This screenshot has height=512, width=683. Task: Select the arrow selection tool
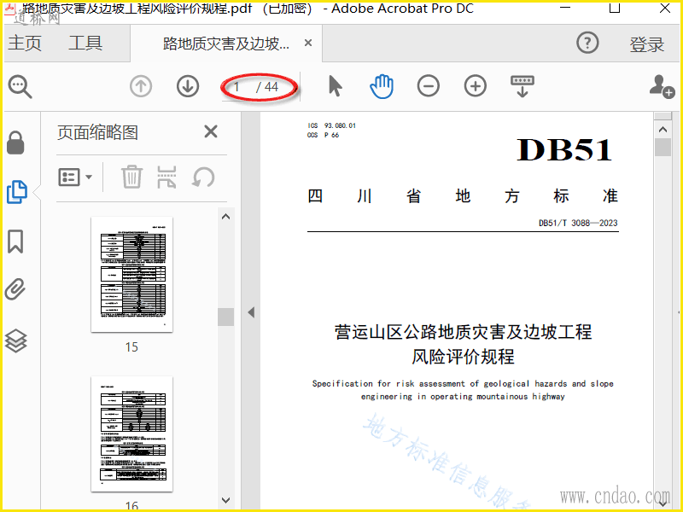pyautogui.click(x=335, y=86)
